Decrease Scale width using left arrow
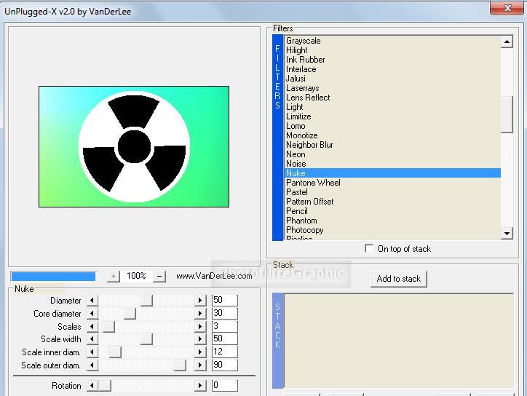 coord(92,338)
